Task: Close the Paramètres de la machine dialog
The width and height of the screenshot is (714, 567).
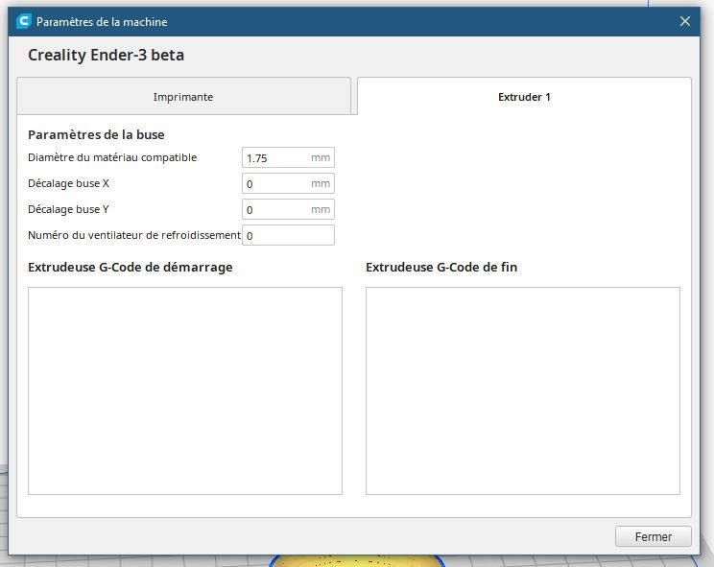Action: [x=685, y=21]
